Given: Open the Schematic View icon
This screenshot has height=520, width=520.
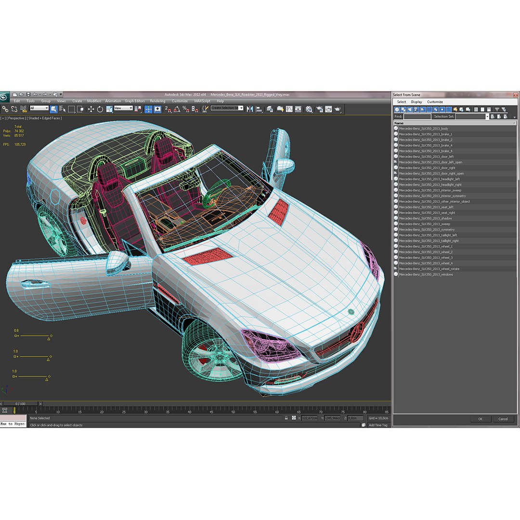Looking at the screenshot, I should pyautogui.click(x=298, y=109).
